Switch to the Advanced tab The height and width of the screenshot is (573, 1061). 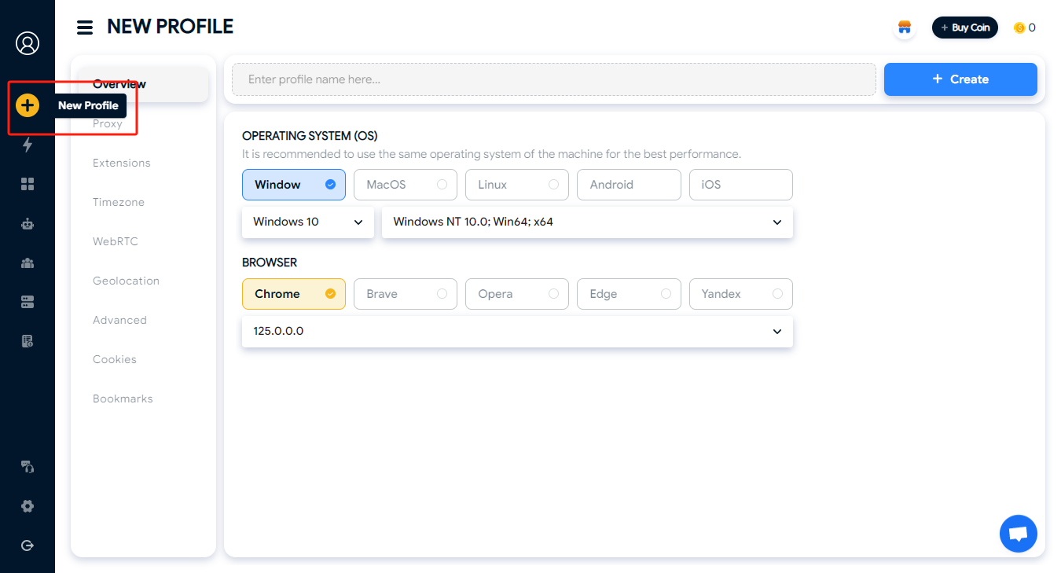pyautogui.click(x=119, y=320)
